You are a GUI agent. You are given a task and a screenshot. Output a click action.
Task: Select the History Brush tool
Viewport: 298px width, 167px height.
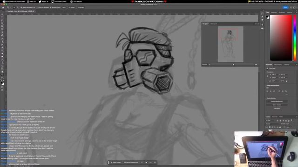point(2,45)
